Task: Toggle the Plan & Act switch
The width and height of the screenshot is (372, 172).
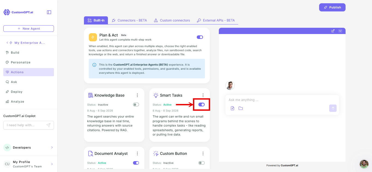Action: [200, 37]
